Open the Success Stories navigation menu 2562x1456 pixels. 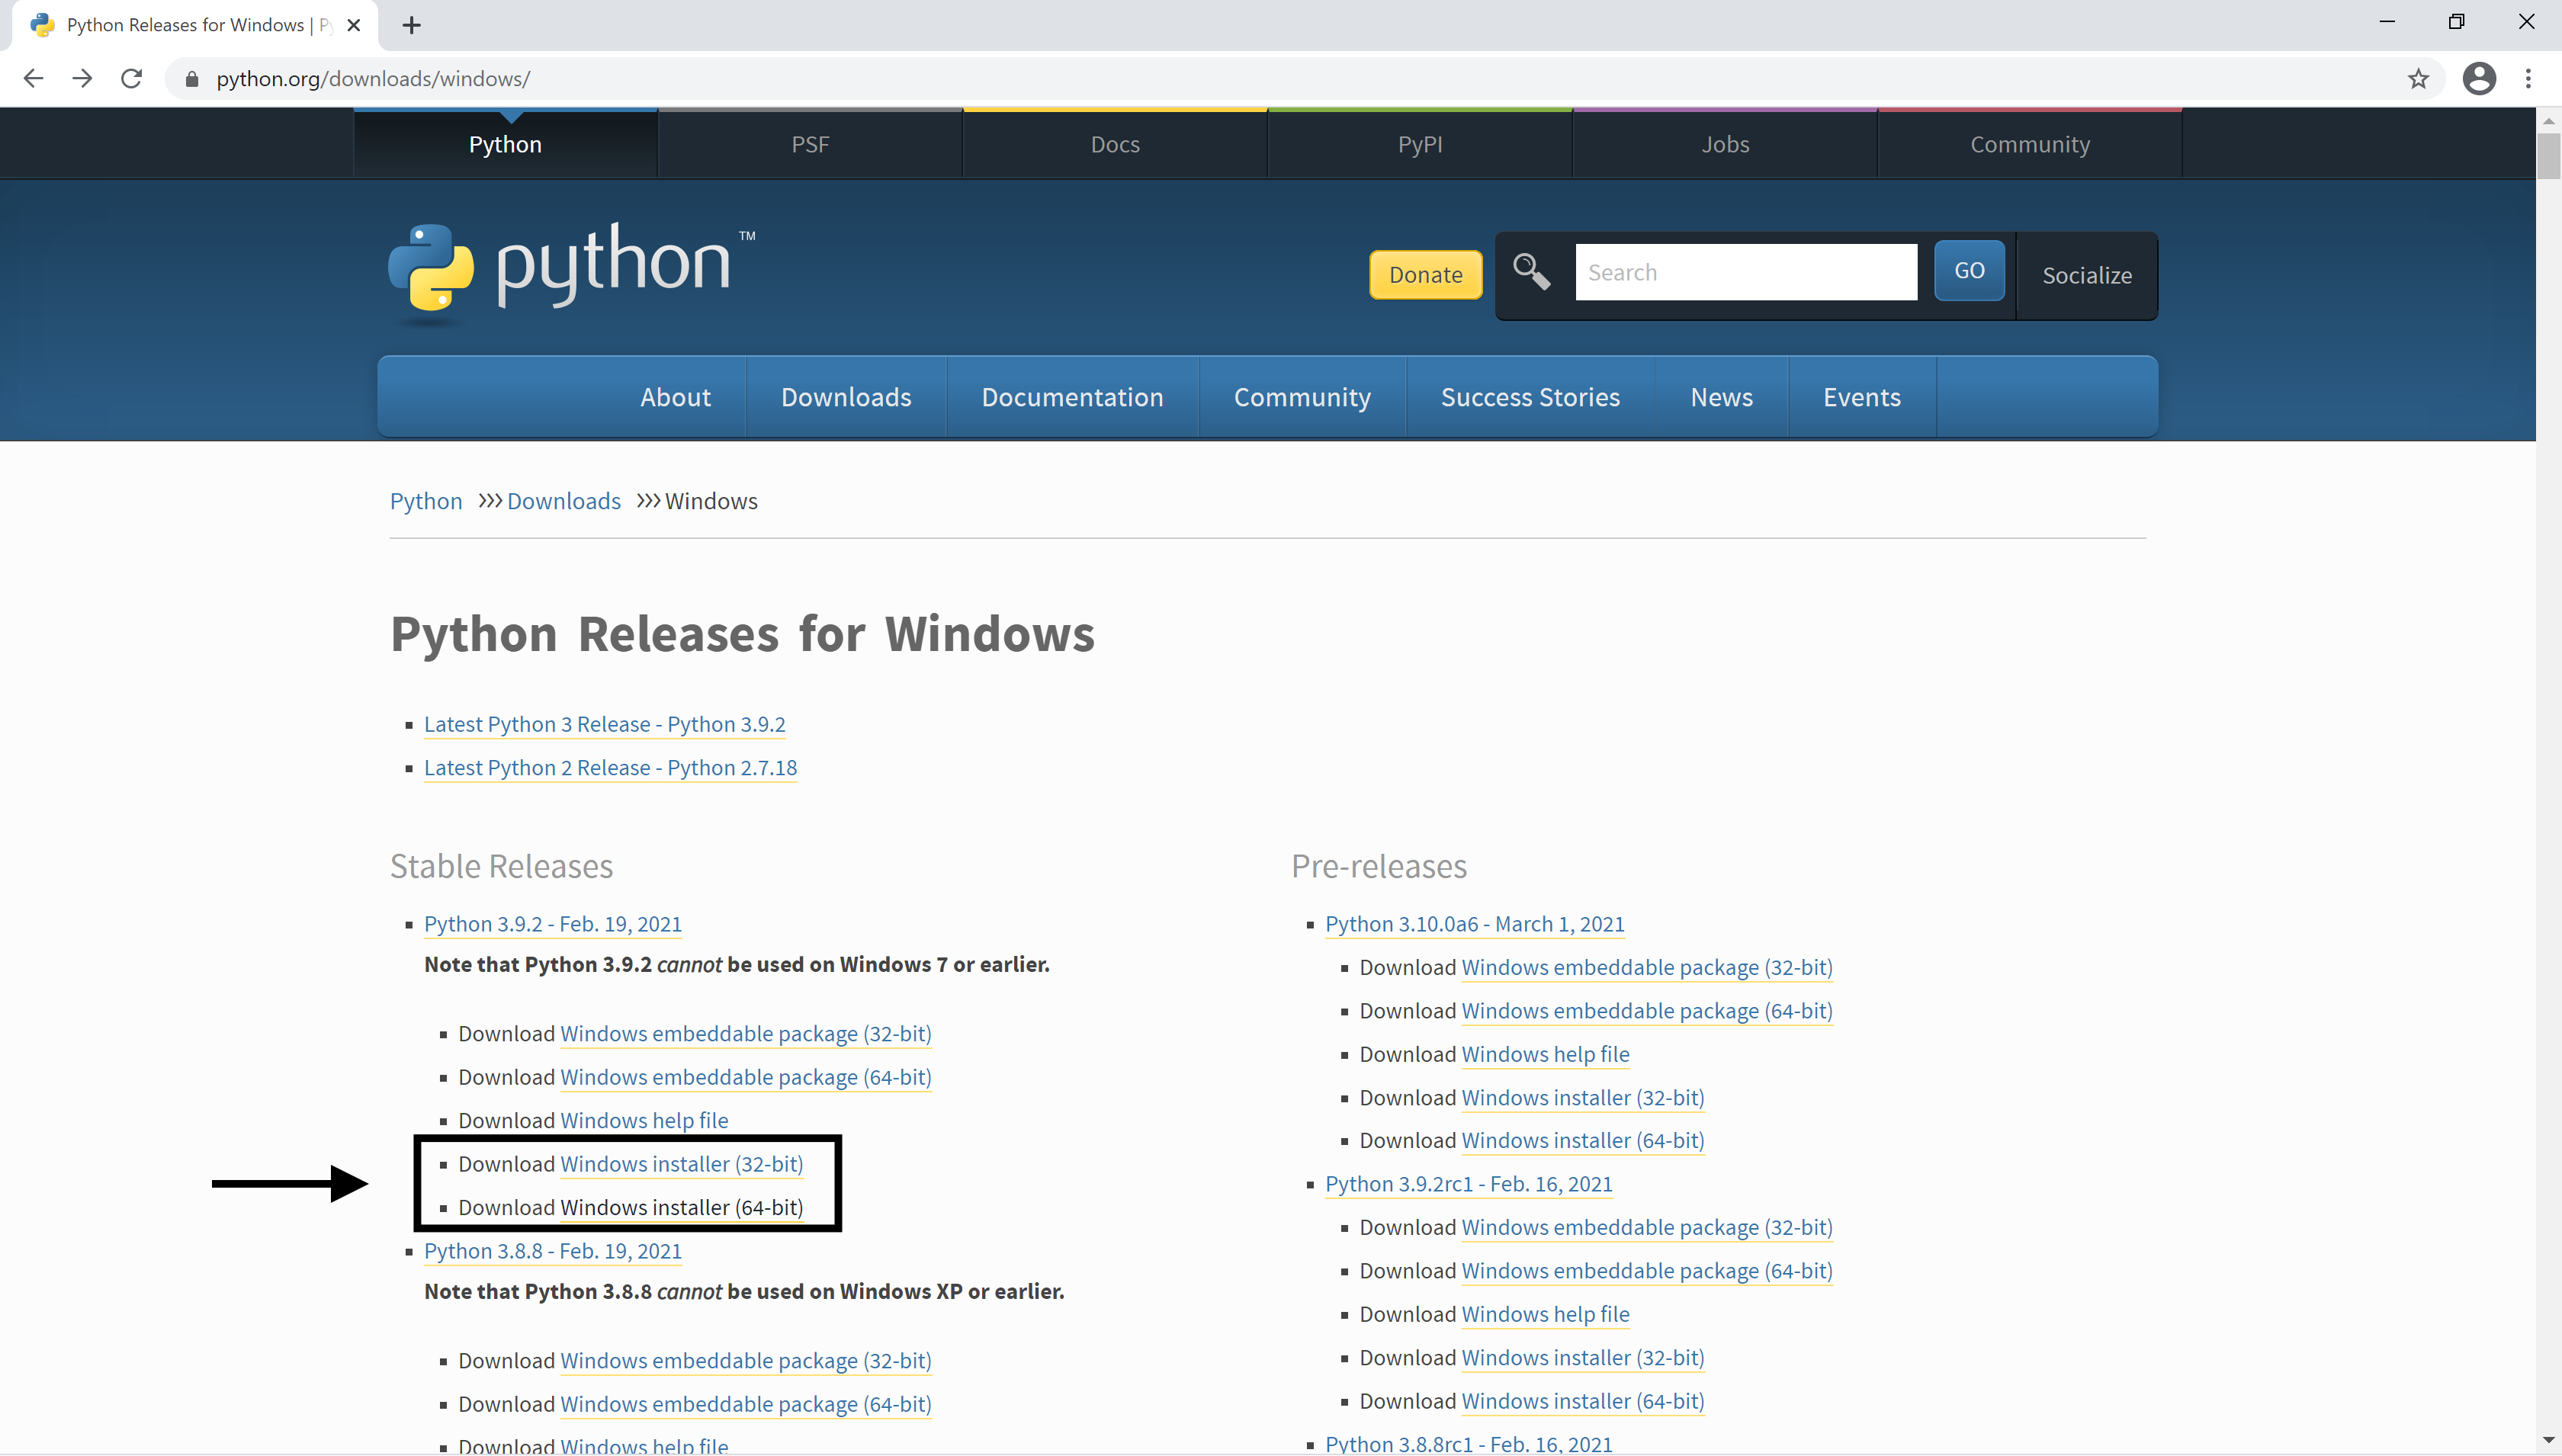pos(1530,397)
